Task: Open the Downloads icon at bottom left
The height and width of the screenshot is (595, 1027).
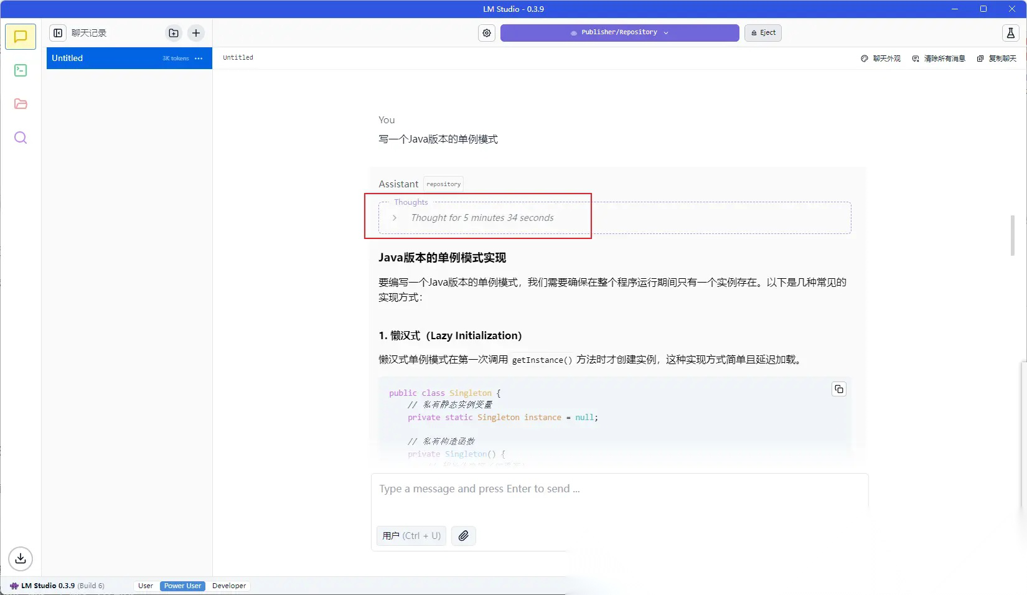Action: click(21, 558)
